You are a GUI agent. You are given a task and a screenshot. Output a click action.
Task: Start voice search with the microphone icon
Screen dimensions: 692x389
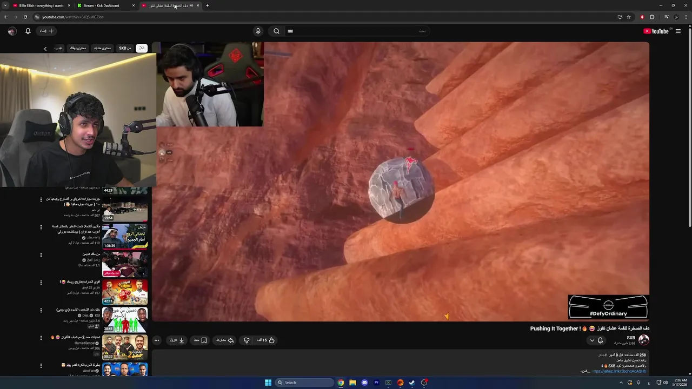(x=258, y=31)
